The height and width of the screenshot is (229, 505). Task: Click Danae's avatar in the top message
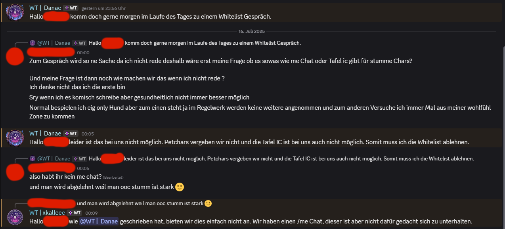[x=15, y=12]
